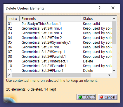Click the horizontal scrollbar right arrow
The height and width of the screenshot is (107, 123).
(109, 75)
